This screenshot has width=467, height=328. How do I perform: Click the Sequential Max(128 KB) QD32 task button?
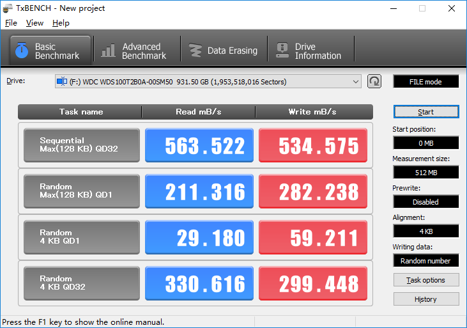pyautogui.click(x=81, y=145)
